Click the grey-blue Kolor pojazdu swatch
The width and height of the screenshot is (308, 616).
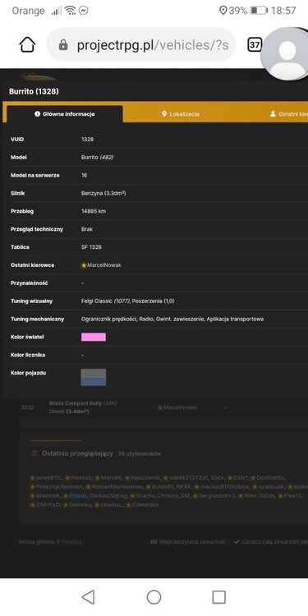[x=94, y=377]
